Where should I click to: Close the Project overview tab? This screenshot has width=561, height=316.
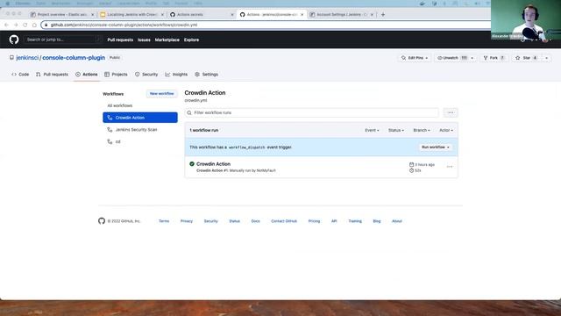[x=92, y=15]
